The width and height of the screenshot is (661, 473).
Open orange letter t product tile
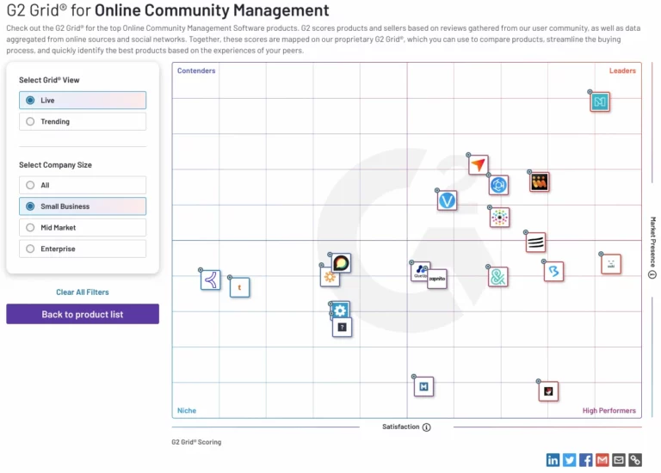pos(239,287)
